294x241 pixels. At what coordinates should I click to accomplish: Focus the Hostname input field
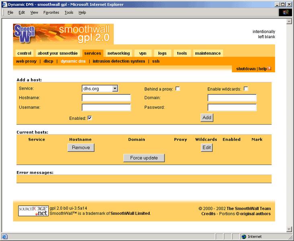point(106,98)
